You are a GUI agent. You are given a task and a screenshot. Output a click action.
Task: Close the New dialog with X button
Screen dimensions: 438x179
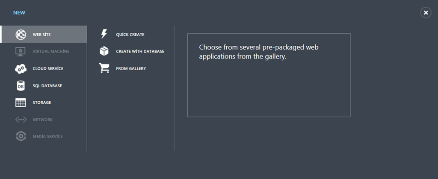(x=426, y=12)
